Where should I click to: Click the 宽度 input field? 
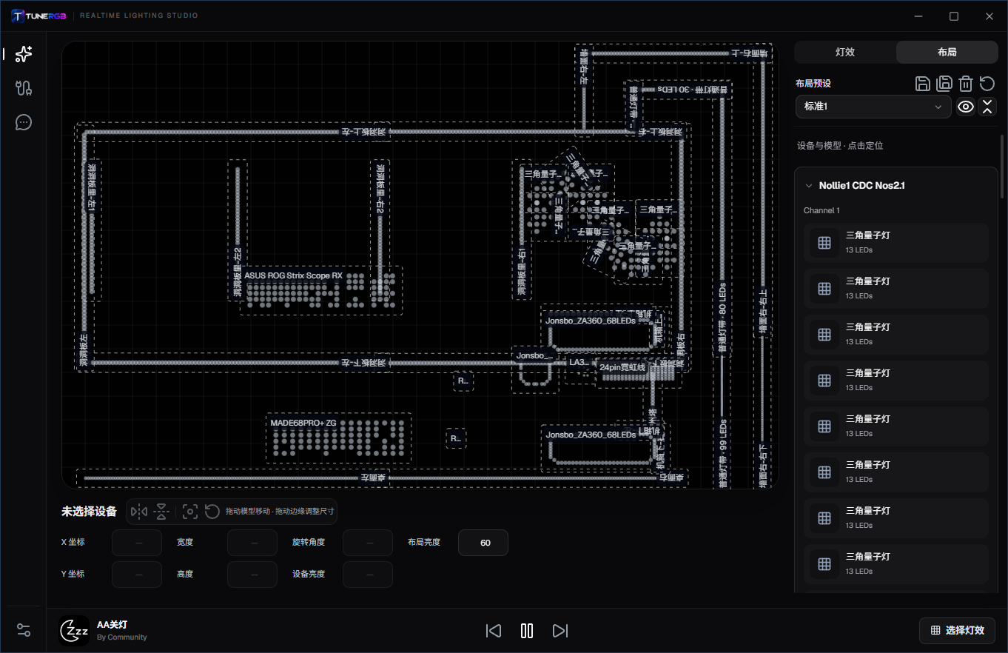[x=252, y=543]
